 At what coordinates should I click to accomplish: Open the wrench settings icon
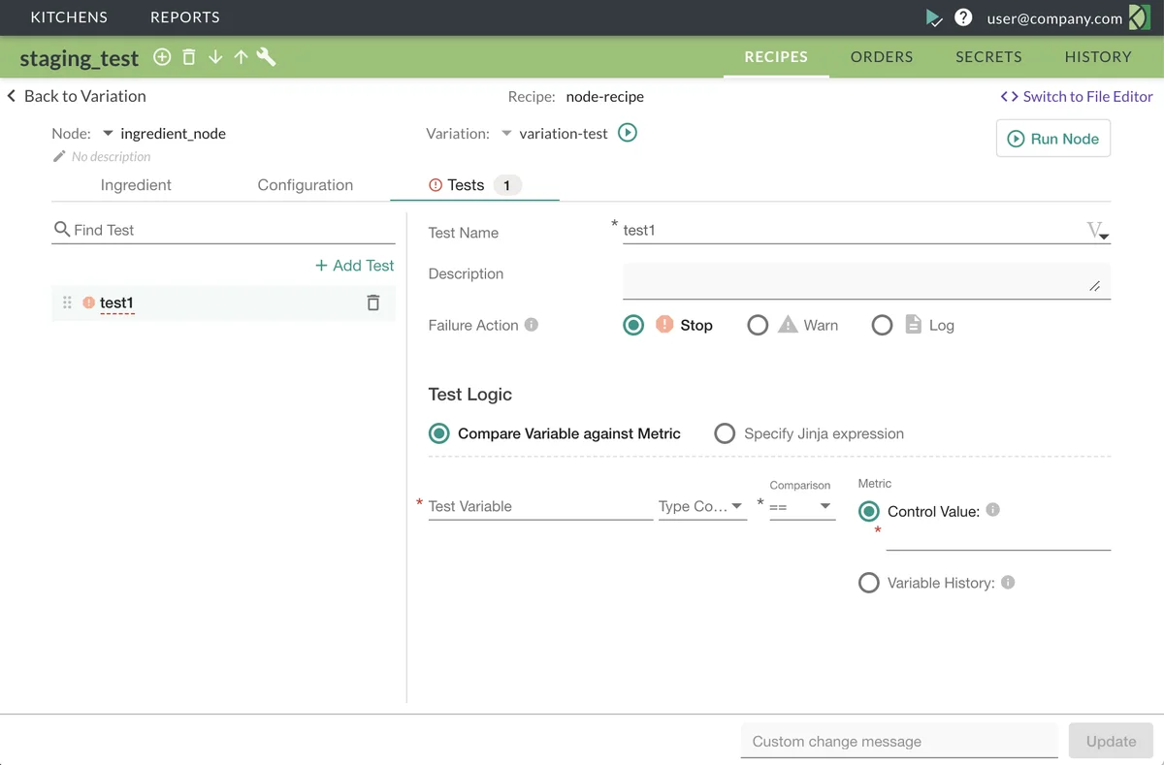click(x=266, y=57)
